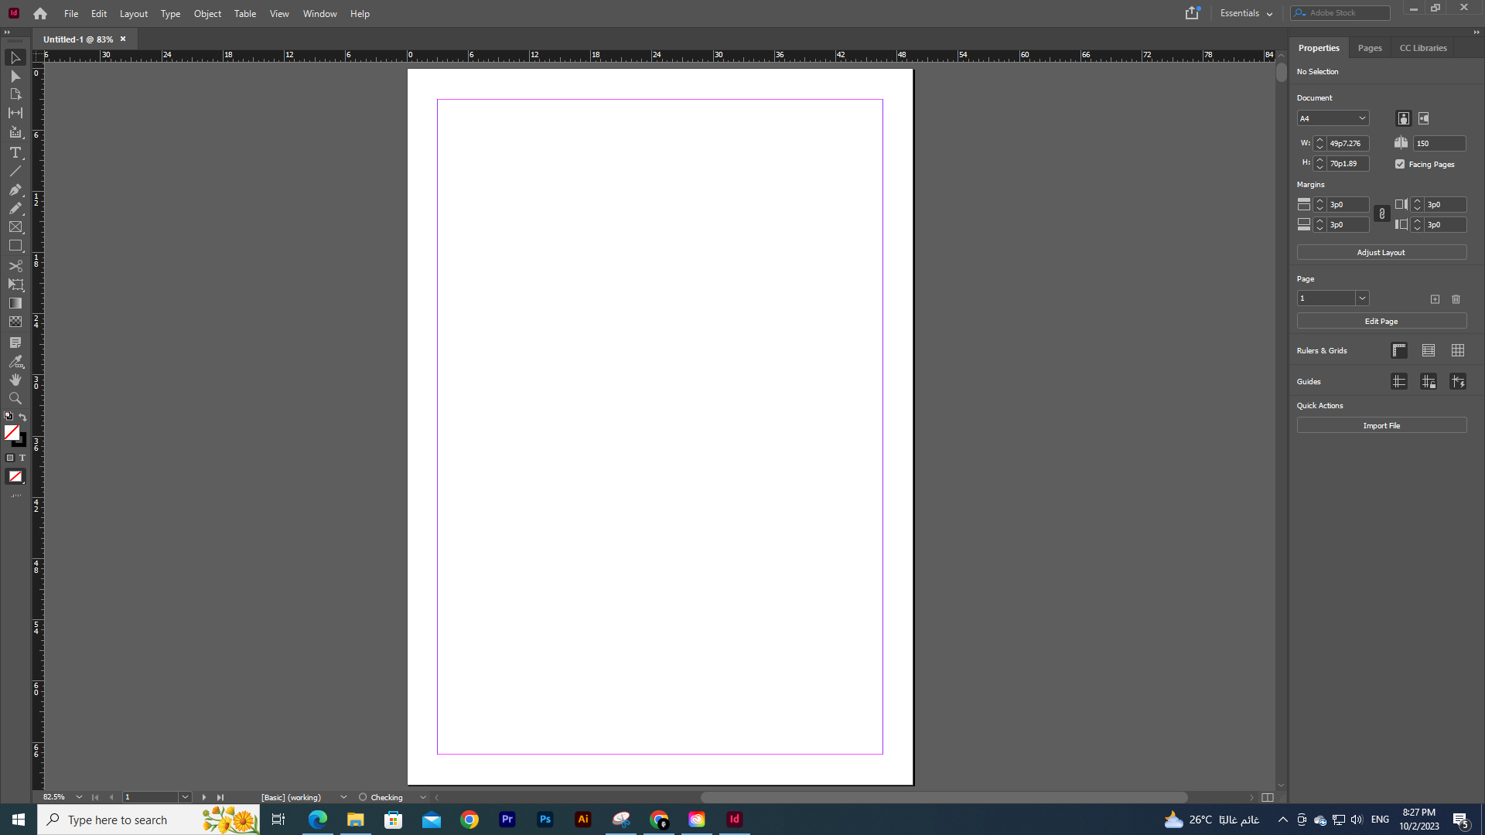Activate the Zoom tool
The image size is (1485, 835).
coord(15,398)
